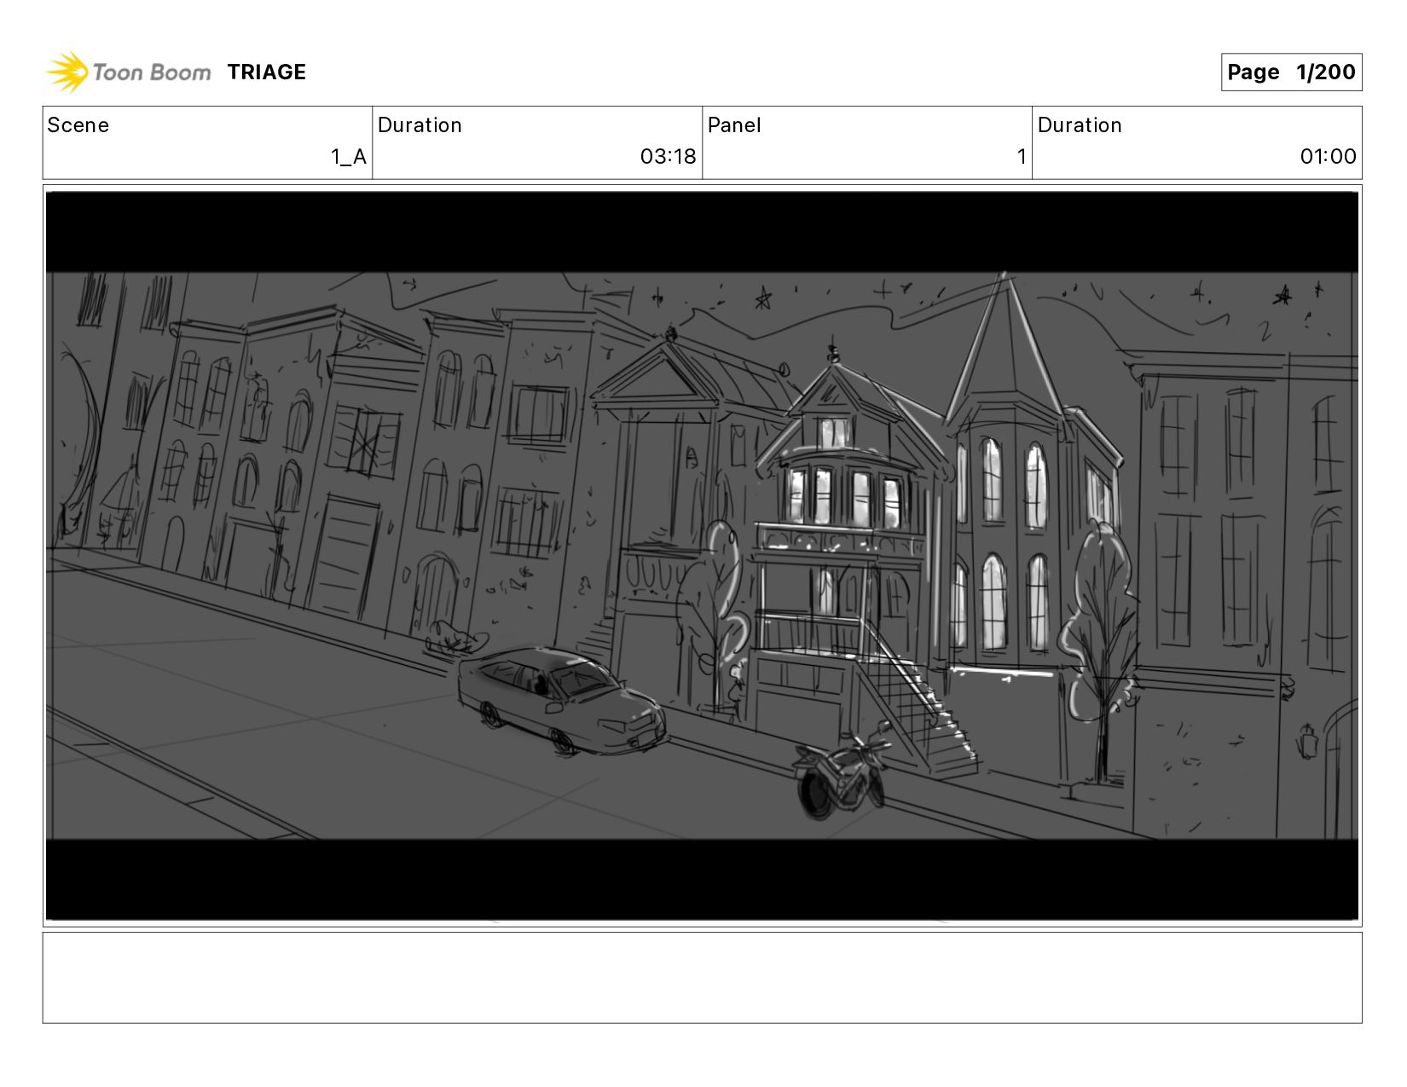The image size is (1407, 1087).
Task: Select scene value 1_A
Action: 348,157
